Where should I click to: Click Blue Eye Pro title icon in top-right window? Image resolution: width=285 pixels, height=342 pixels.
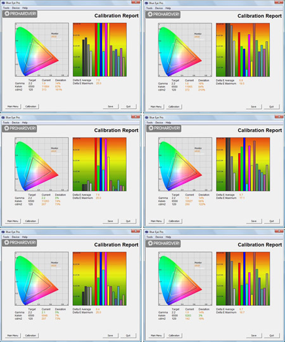[x=147, y=3]
